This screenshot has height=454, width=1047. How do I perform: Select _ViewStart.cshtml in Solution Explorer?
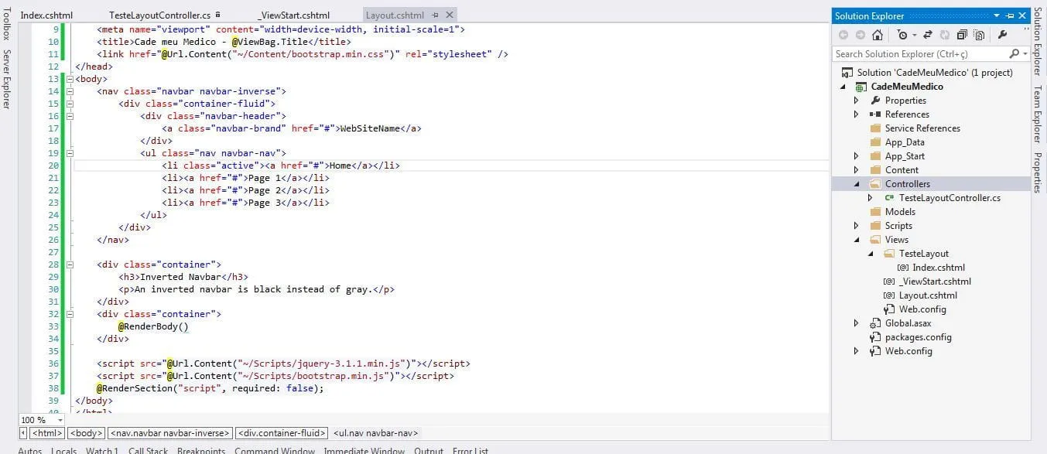pos(935,282)
